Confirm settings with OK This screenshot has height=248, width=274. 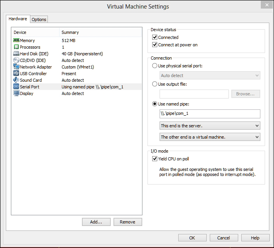[192, 238]
